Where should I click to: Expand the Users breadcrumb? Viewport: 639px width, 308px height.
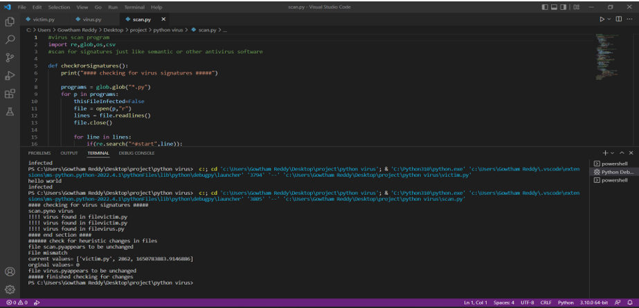tap(44, 30)
